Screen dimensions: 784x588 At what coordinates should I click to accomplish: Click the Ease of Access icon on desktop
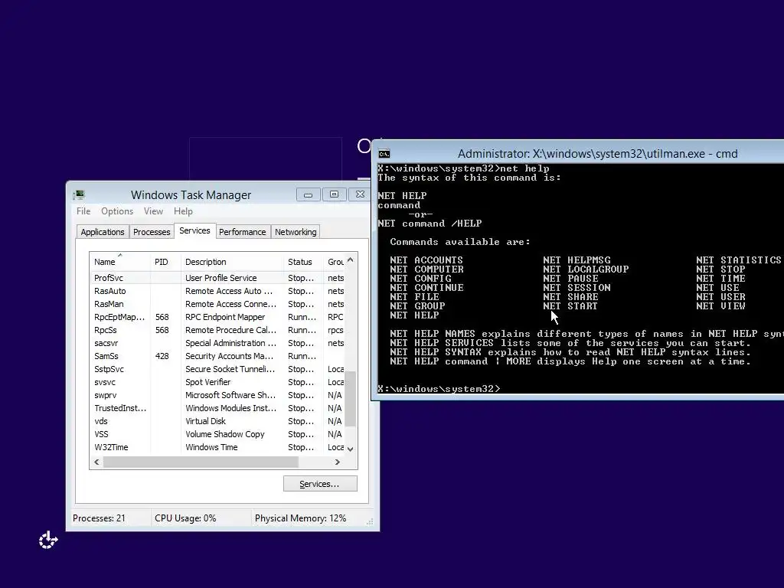point(48,540)
